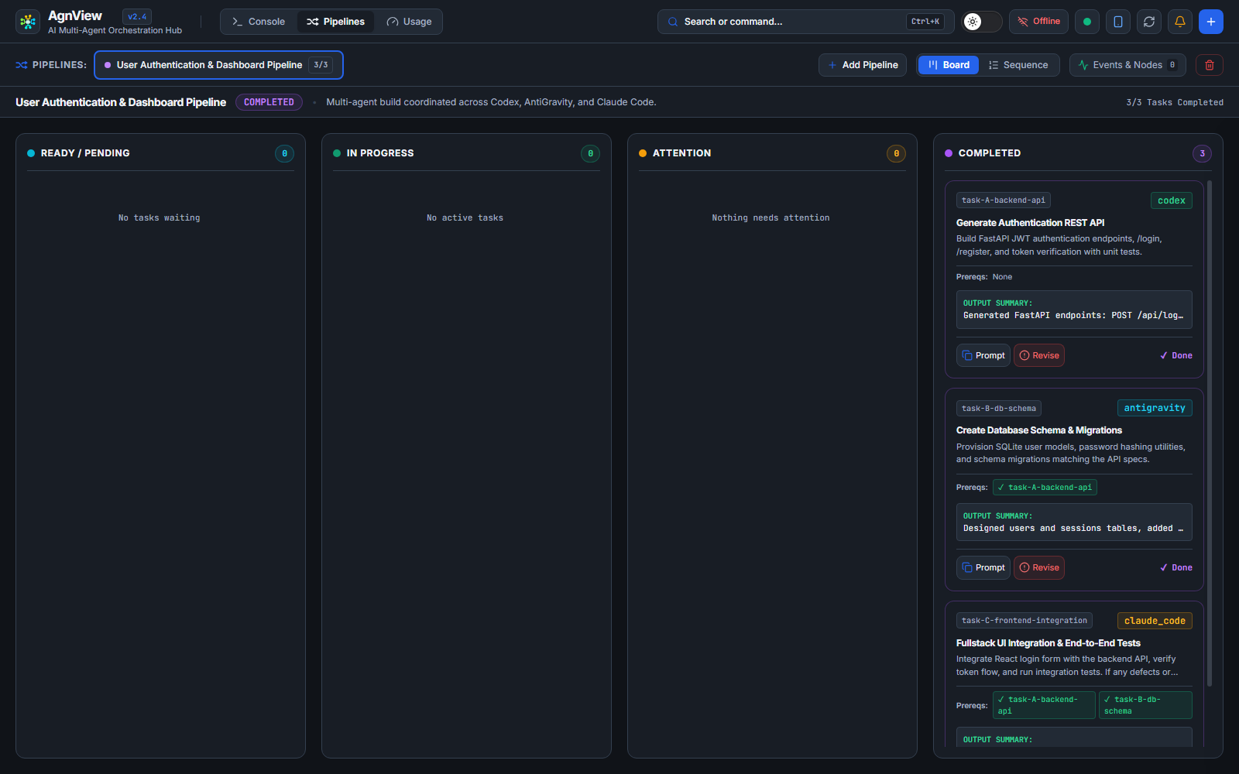Expand output summary 'Designed users and sessions'
Image resolution: width=1239 pixels, height=774 pixels.
[1074, 522]
